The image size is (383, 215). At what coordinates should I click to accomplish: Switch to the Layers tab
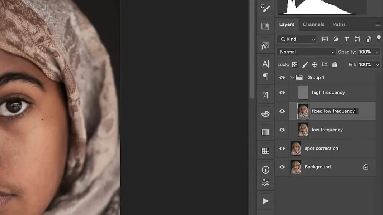pos(287,24)
